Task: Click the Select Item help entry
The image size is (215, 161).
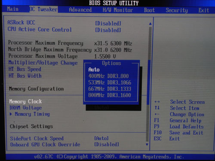Action: [x=184, y=108]
